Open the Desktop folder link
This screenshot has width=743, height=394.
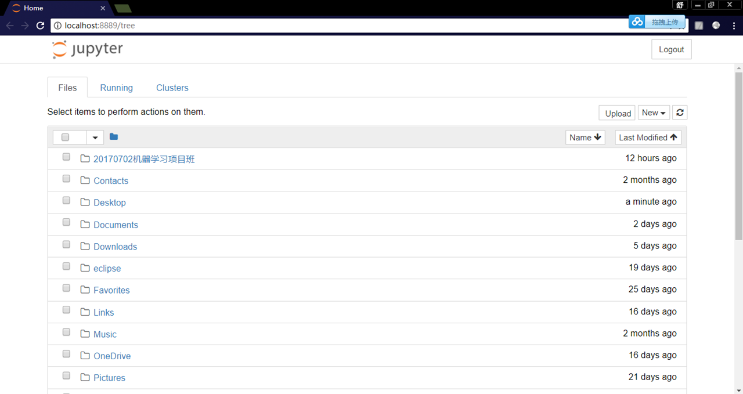coord(110,203)
